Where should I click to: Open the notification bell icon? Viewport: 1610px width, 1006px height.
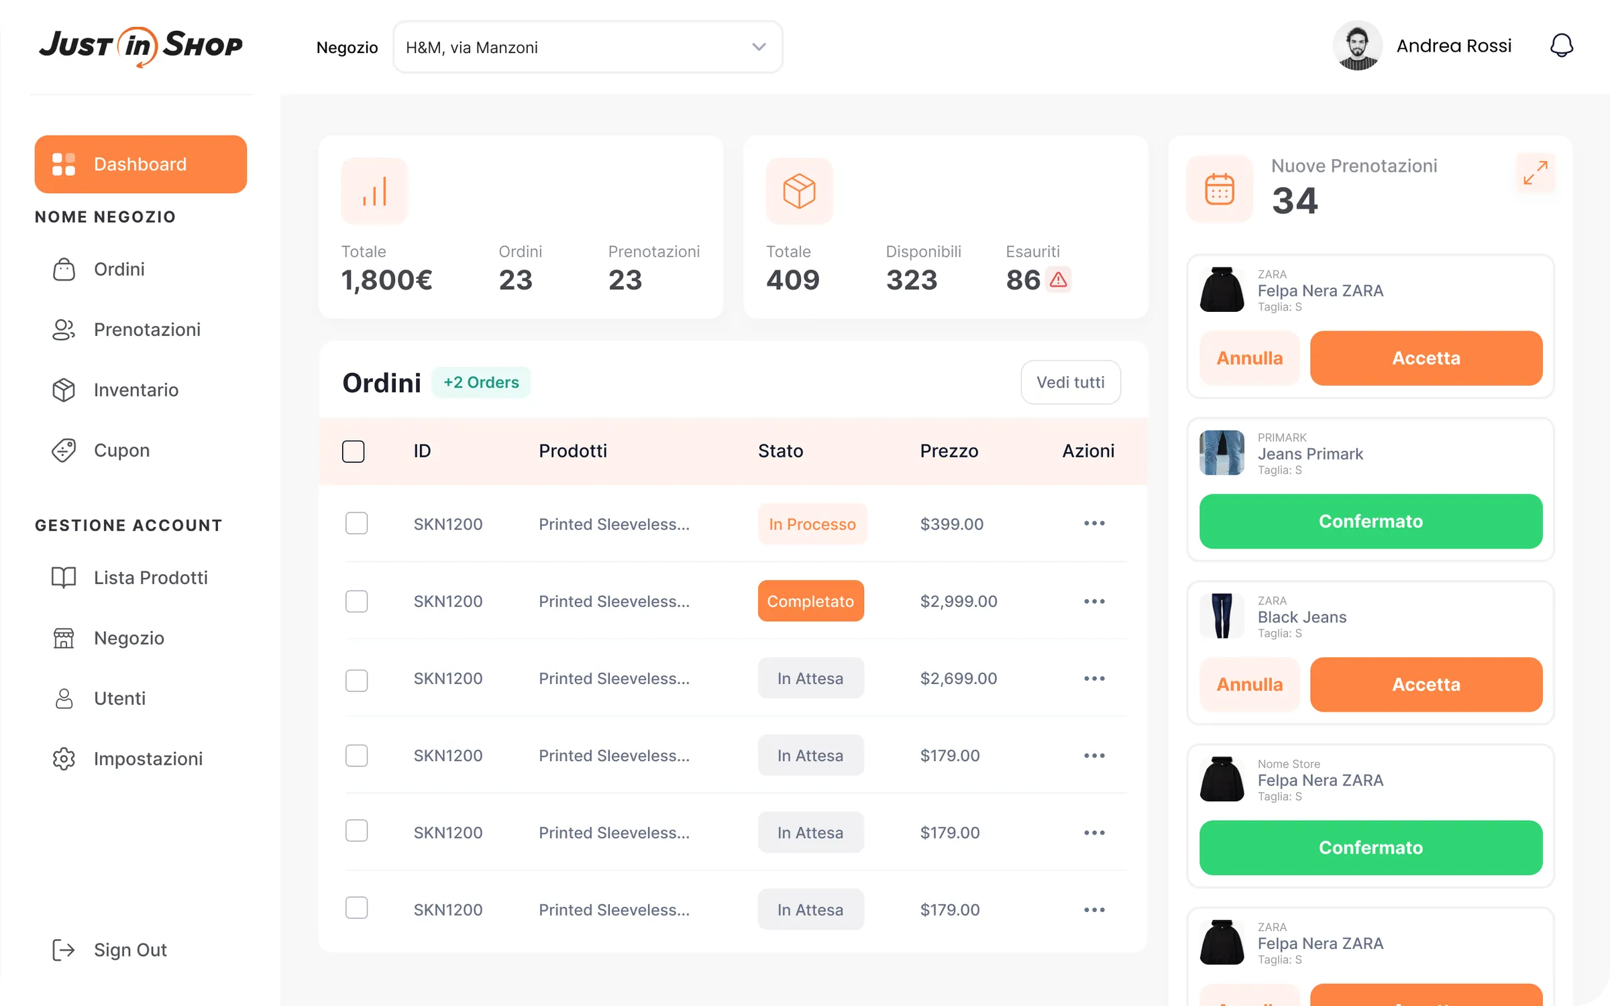(x=1561, y=46)
